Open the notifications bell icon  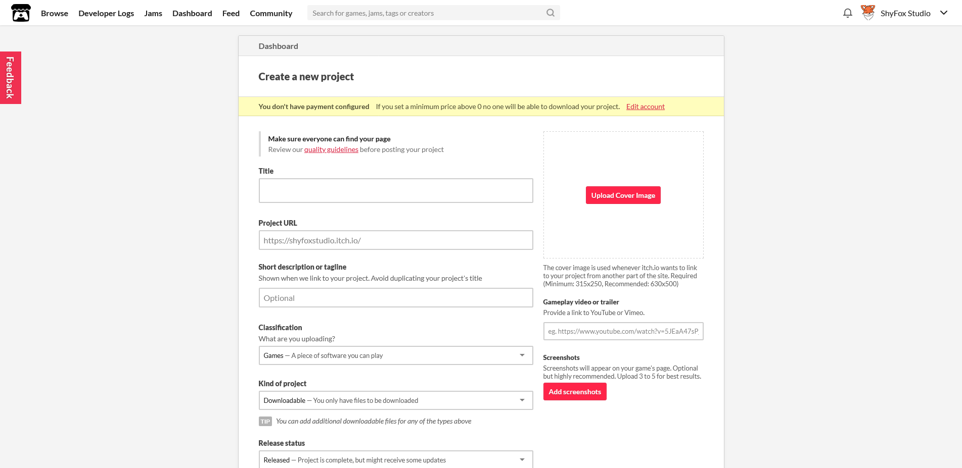[x=847, y=13]
